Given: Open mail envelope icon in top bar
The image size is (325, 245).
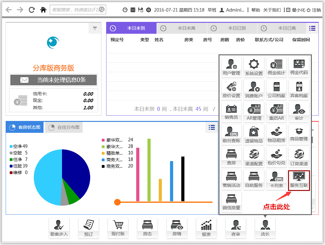Looking at the screenshot, I should [x=133, y=10].
